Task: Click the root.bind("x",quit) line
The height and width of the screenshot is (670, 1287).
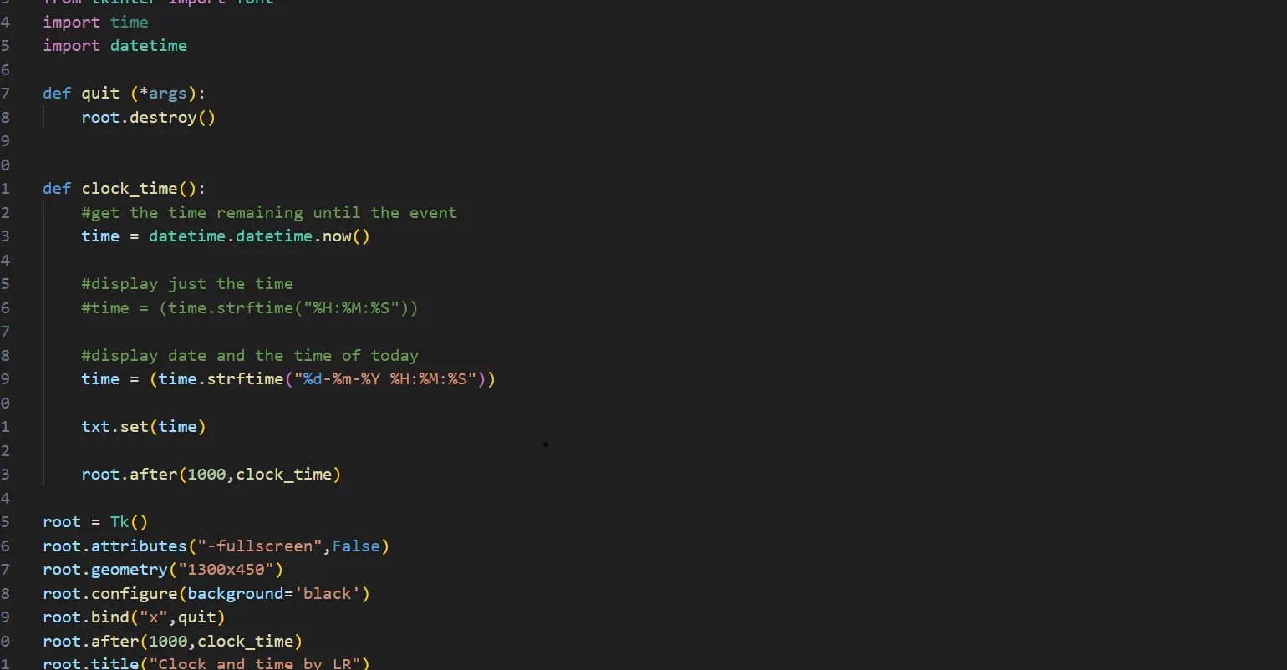Action: click(134, 617)
